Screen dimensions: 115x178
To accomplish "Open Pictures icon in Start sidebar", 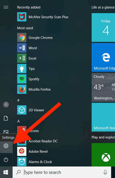I will click(x=6, y=132).
